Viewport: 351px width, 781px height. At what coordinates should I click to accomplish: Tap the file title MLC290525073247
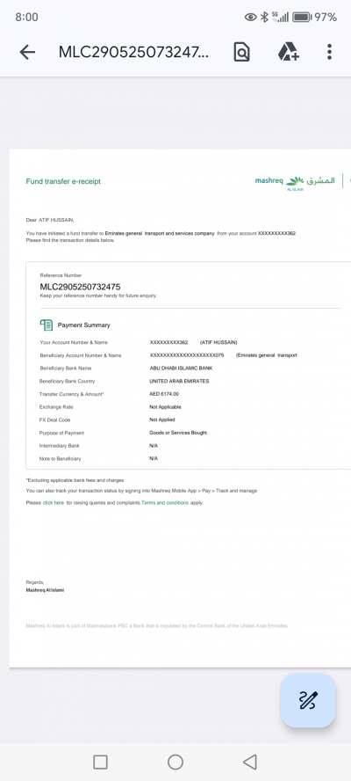pos(133,52)
